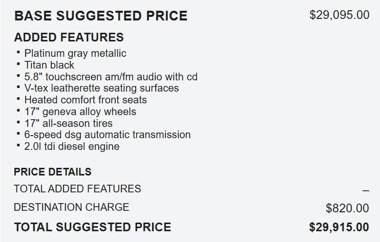Click the Base Suggested Price heading

(100, 16)
